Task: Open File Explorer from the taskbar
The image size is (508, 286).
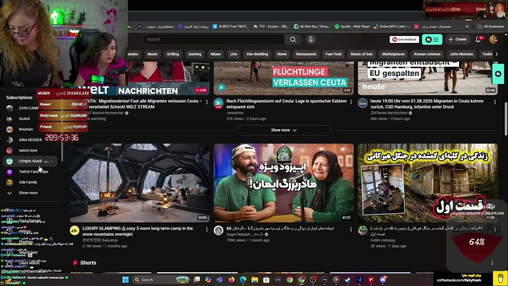Action: pyautogui.click(x=255, y=280)
